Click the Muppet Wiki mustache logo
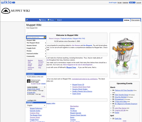The width and height of the screenshot is (142, 122). (6, 11)
